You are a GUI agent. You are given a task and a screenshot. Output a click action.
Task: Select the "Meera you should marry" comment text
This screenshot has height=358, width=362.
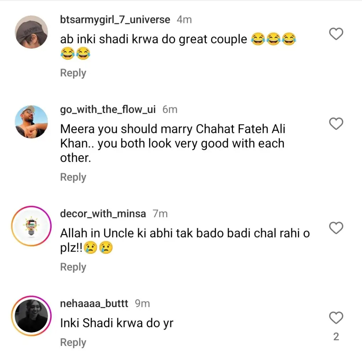pos(173,143)
